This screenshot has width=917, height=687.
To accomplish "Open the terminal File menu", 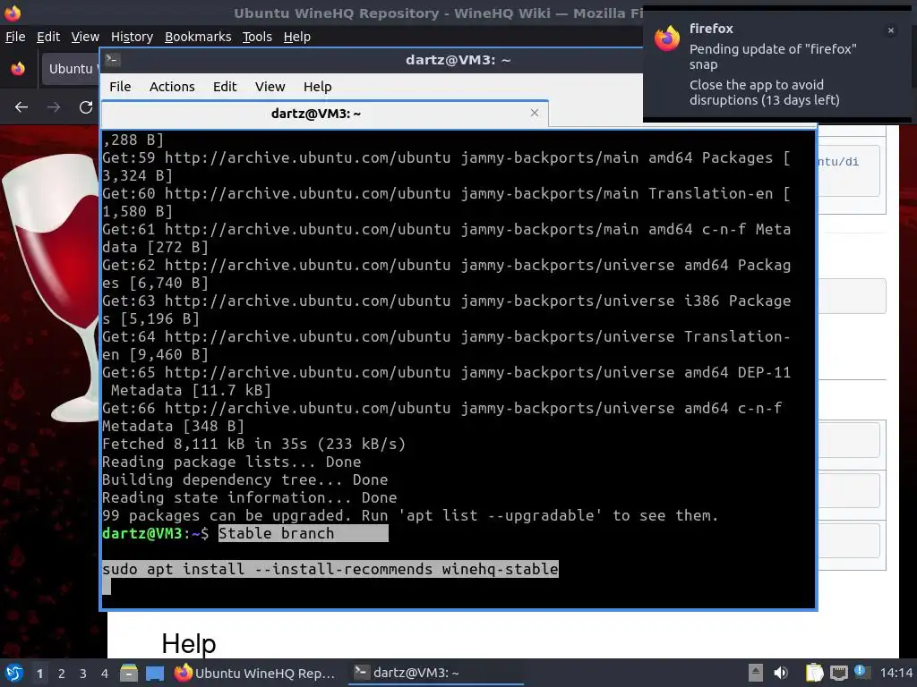I will (120, 87).
